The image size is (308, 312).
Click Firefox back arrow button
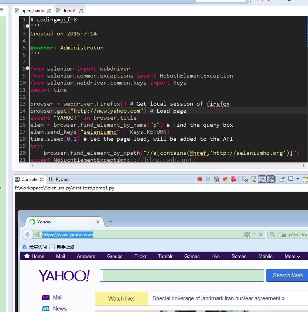[x=27, y=234]
